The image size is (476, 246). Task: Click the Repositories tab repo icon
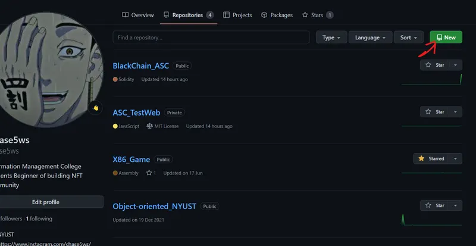(166, 15)
